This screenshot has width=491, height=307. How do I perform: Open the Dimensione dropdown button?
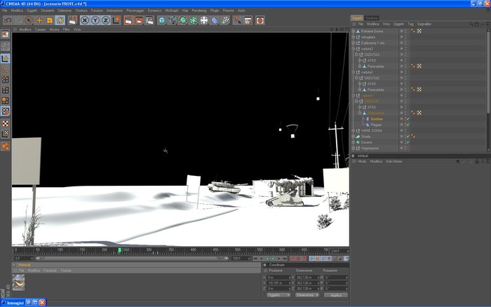pos(307,295)
